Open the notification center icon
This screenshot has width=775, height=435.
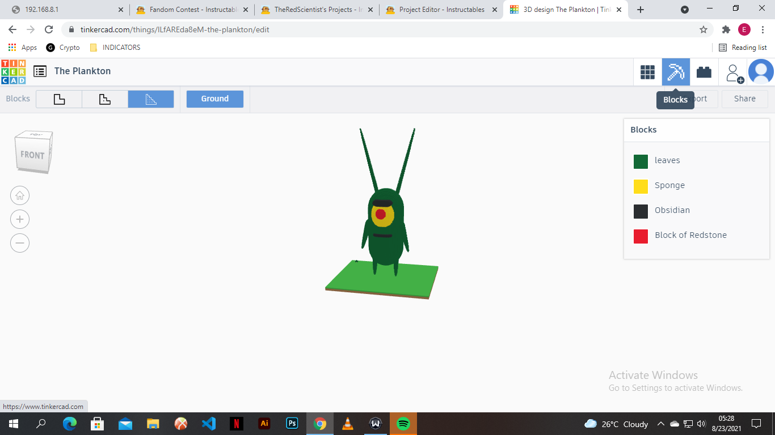756,424
